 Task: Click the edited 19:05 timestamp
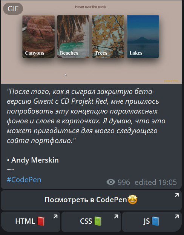coord(156,182)
